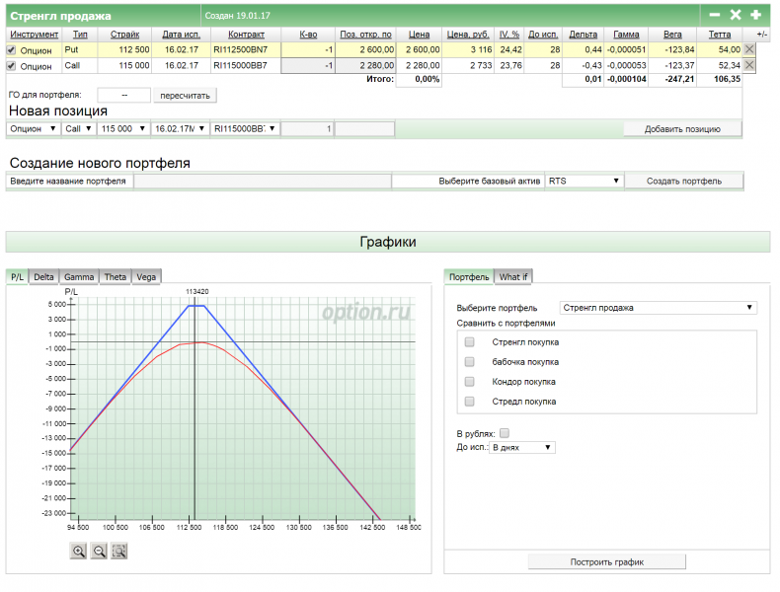Reset chart zoom with third magnifier icon
Screen dimensions: 780x592
pos(119,552)
